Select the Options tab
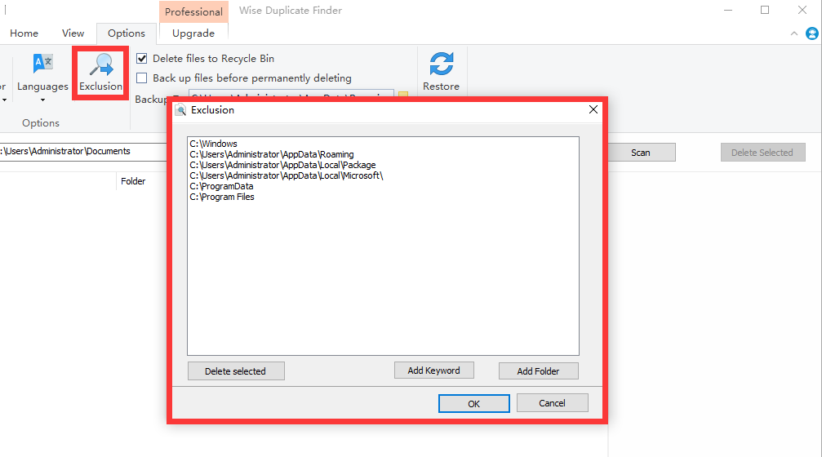The height and width of the screenshot is (457, 822). [x=127, y=33]
